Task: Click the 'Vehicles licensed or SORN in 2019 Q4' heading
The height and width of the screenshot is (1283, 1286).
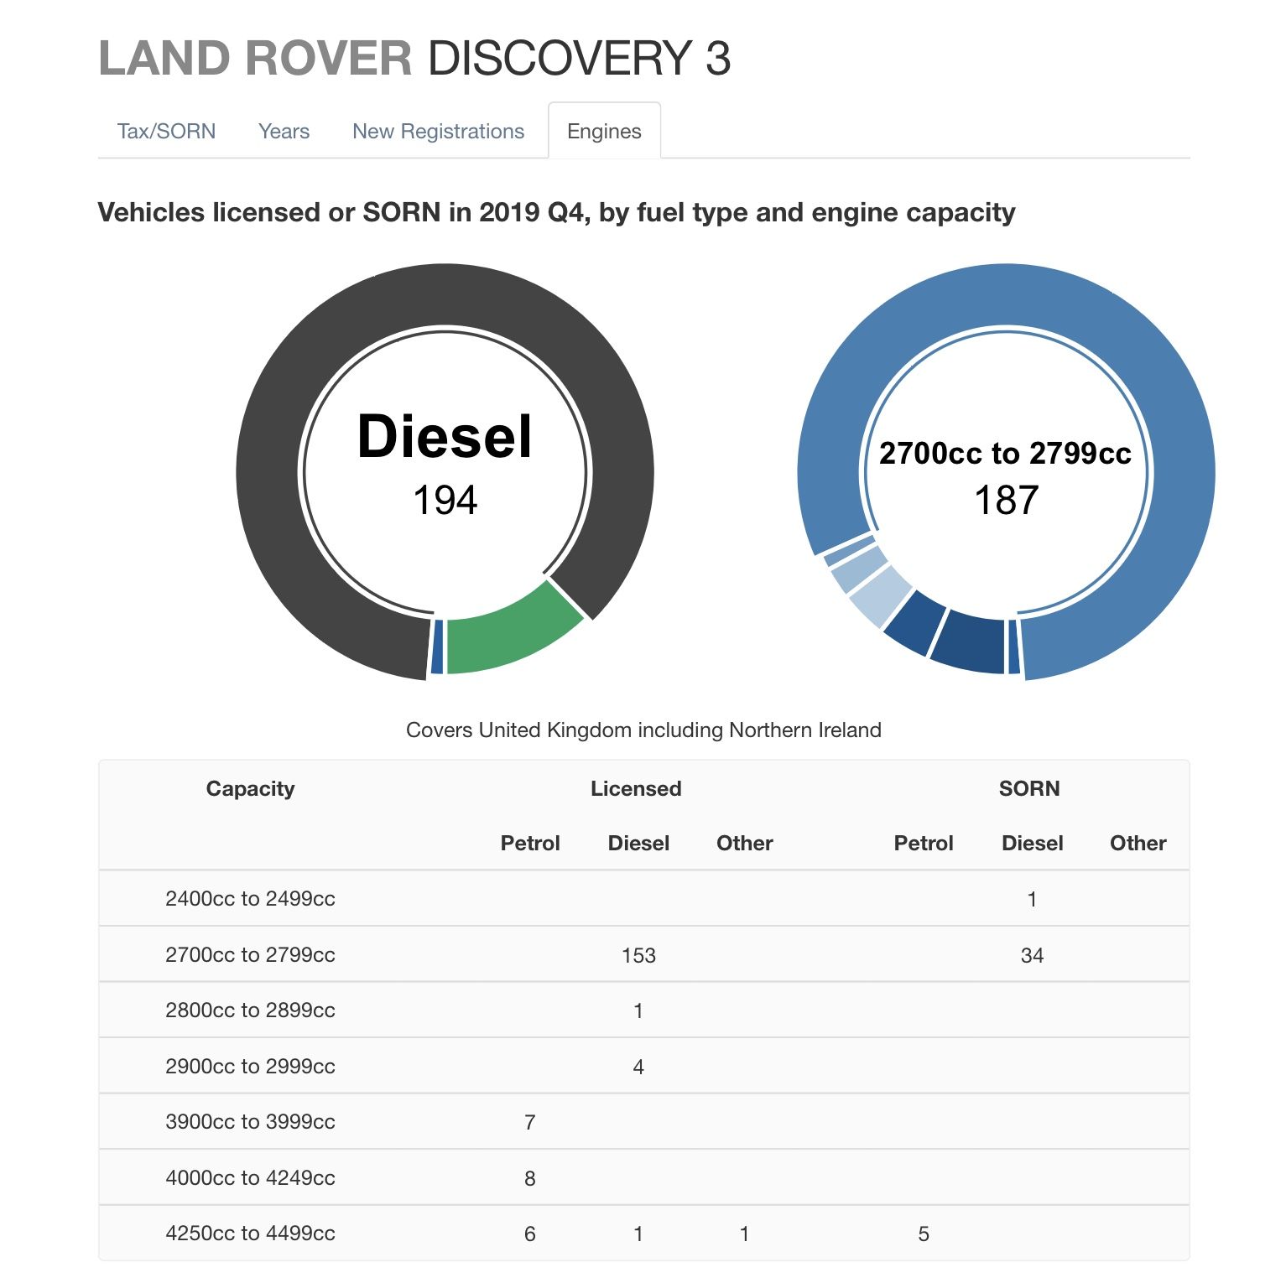Action: tap(556, 212)
